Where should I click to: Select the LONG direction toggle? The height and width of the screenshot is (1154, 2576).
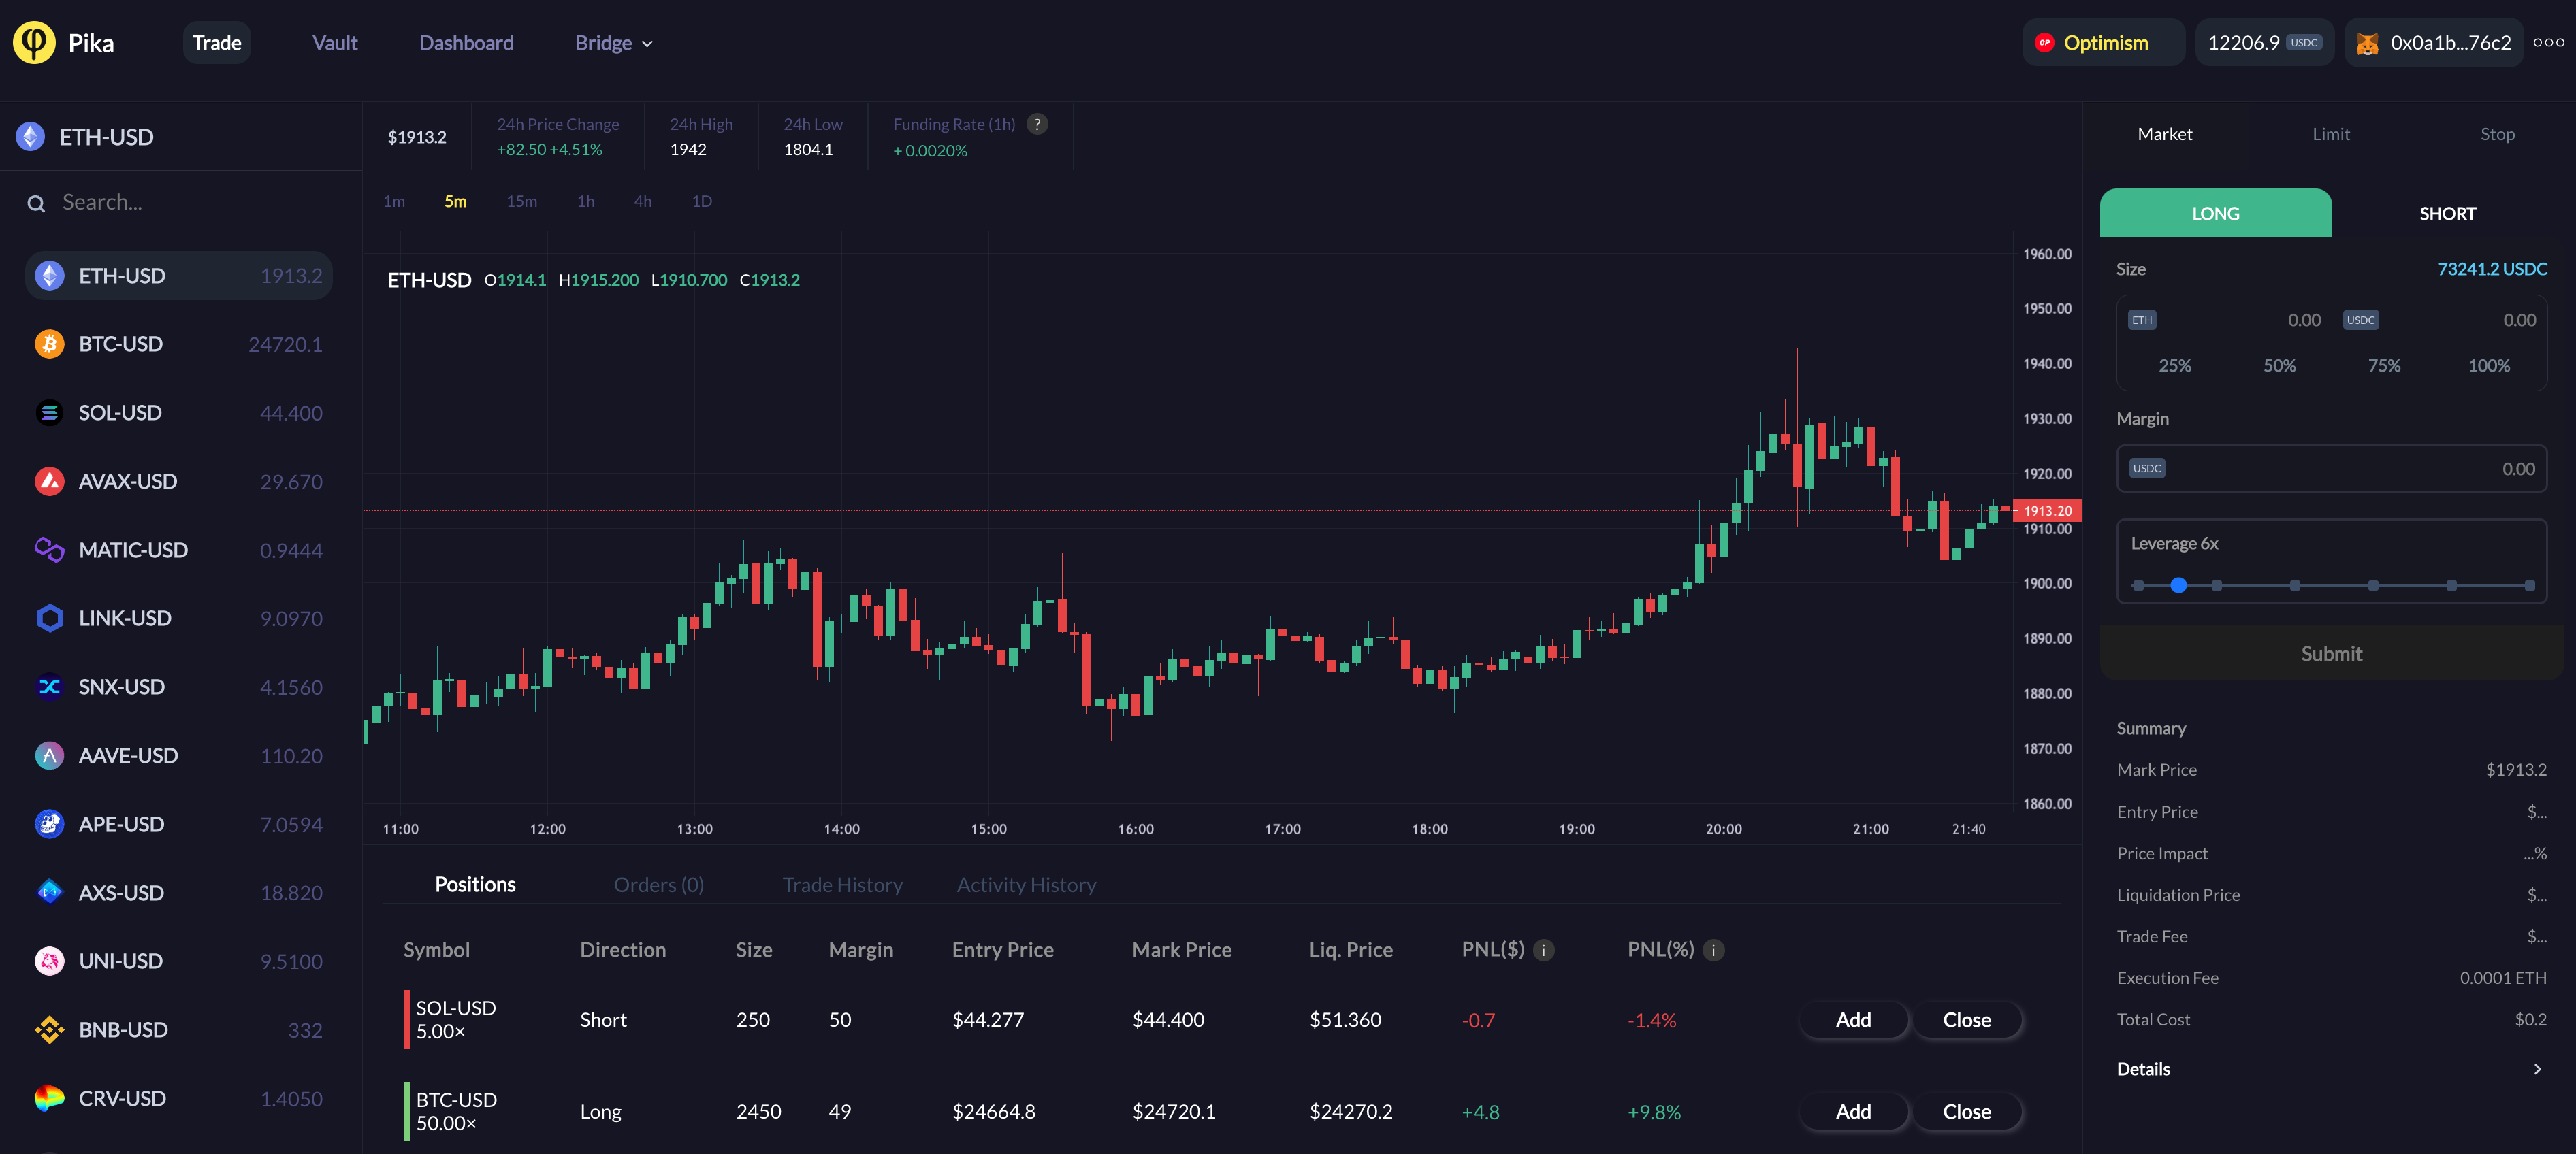pyautogui.click(x=2215, y=214)
